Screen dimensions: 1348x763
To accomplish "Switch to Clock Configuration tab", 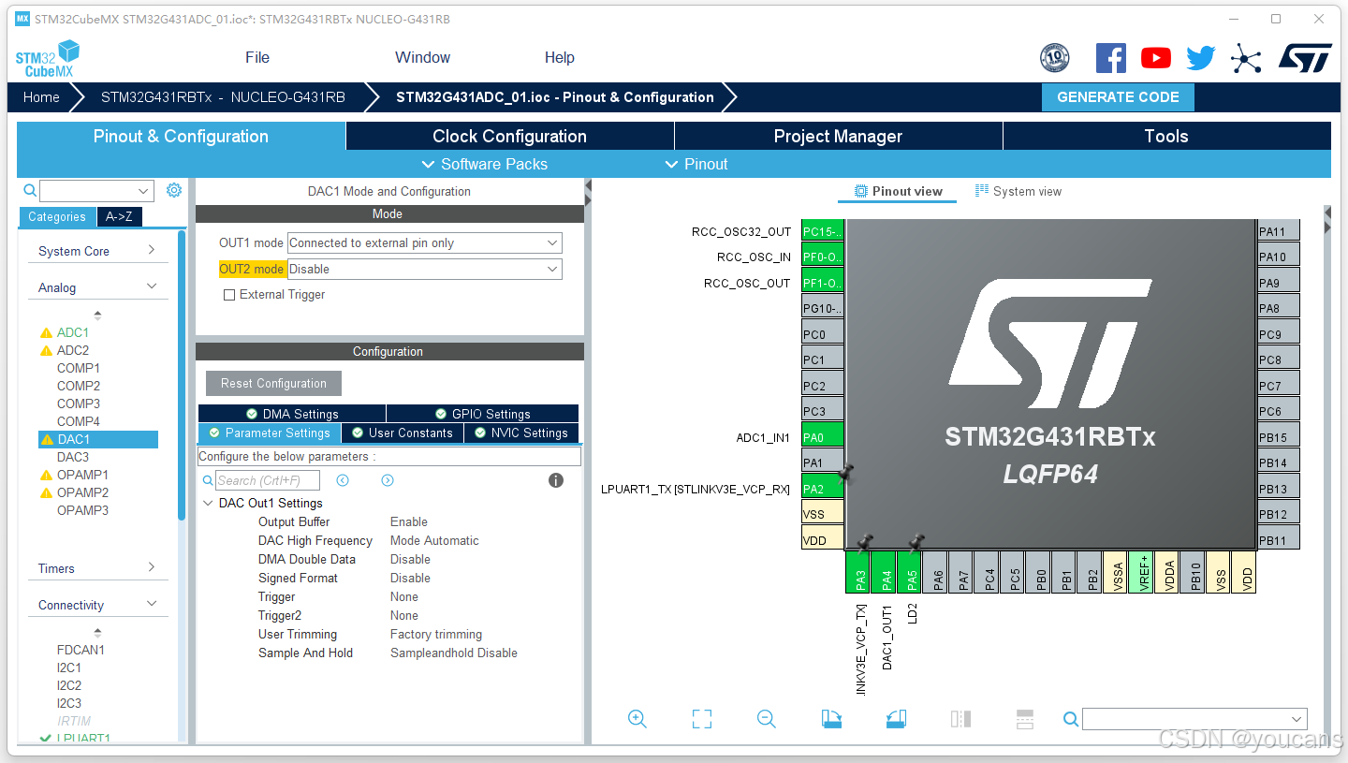I will pyautogui.click(x=509, y=136).
